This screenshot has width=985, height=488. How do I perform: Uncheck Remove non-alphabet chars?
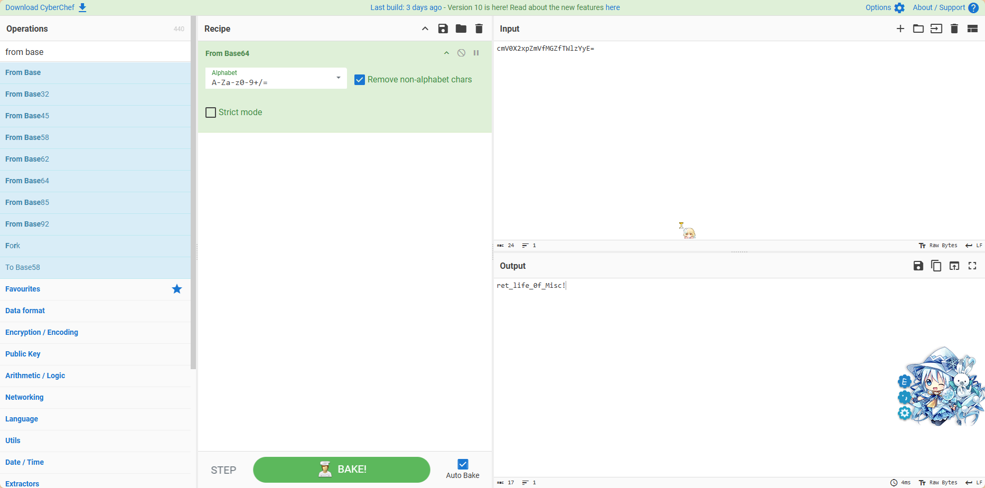[x=360, y=80]
